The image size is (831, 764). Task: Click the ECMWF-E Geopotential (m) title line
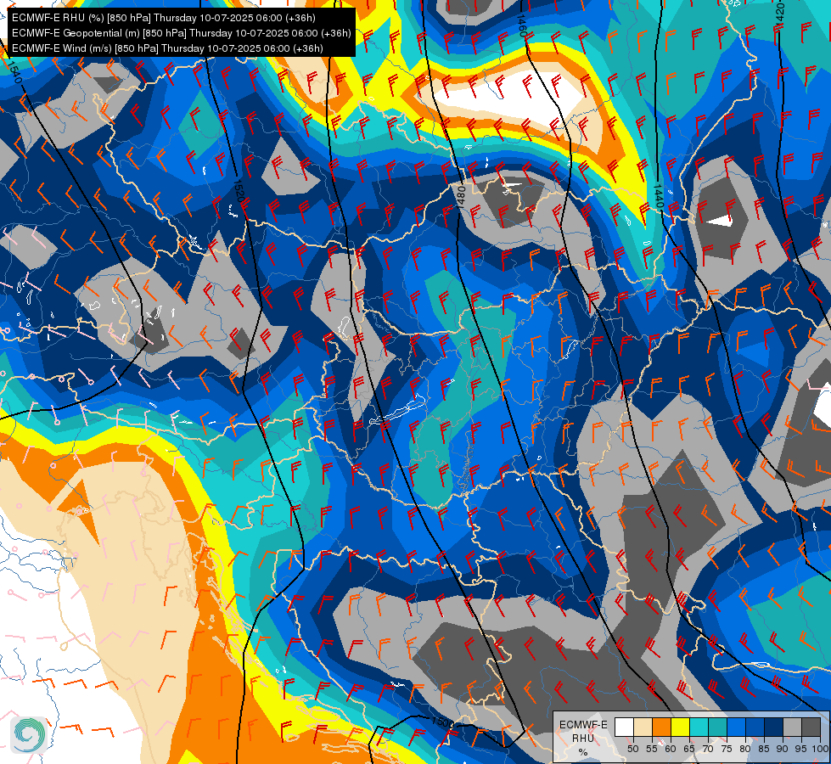(182, 33)
